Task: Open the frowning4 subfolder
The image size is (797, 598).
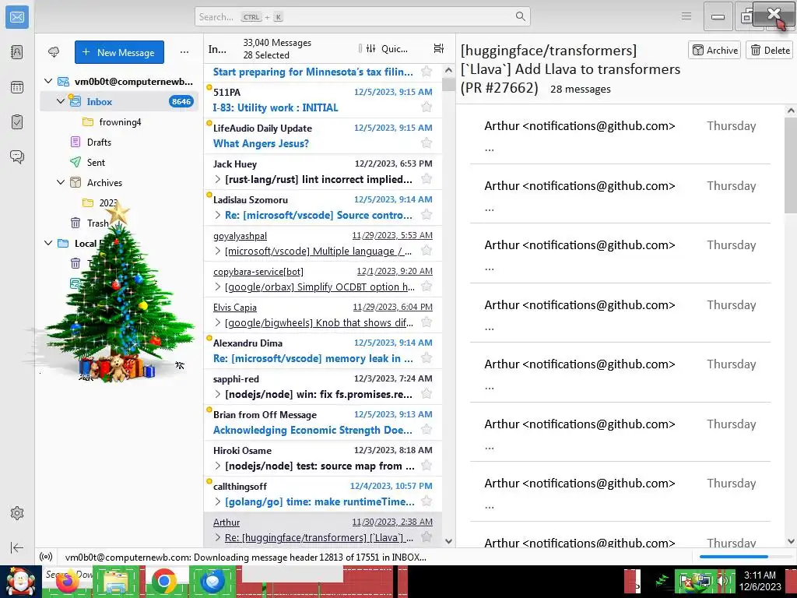Action: coord(119,121)
